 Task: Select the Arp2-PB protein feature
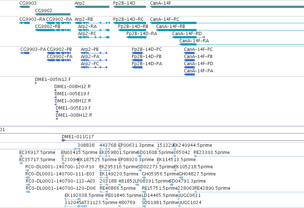(x=94, y=53)
